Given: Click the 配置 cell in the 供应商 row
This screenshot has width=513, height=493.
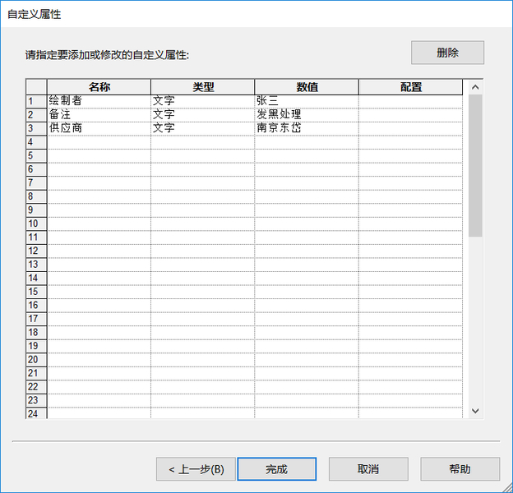Looking at the screenshot, I should tap(411, 128).
